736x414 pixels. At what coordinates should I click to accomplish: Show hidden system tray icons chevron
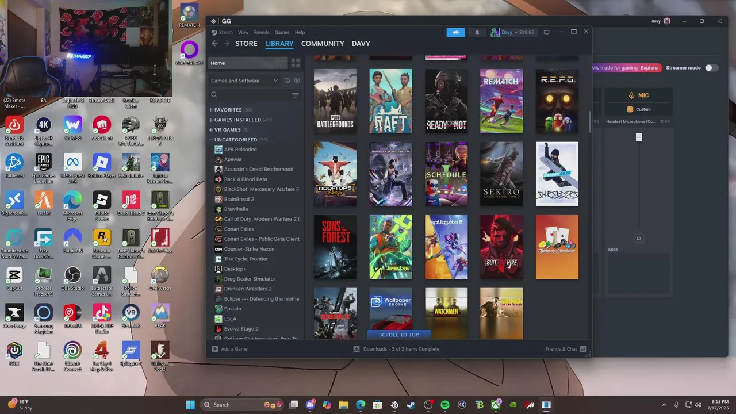pos(664,405)
